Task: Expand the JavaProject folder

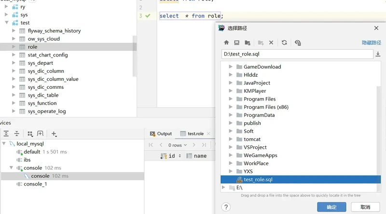Action: point(231,83)
